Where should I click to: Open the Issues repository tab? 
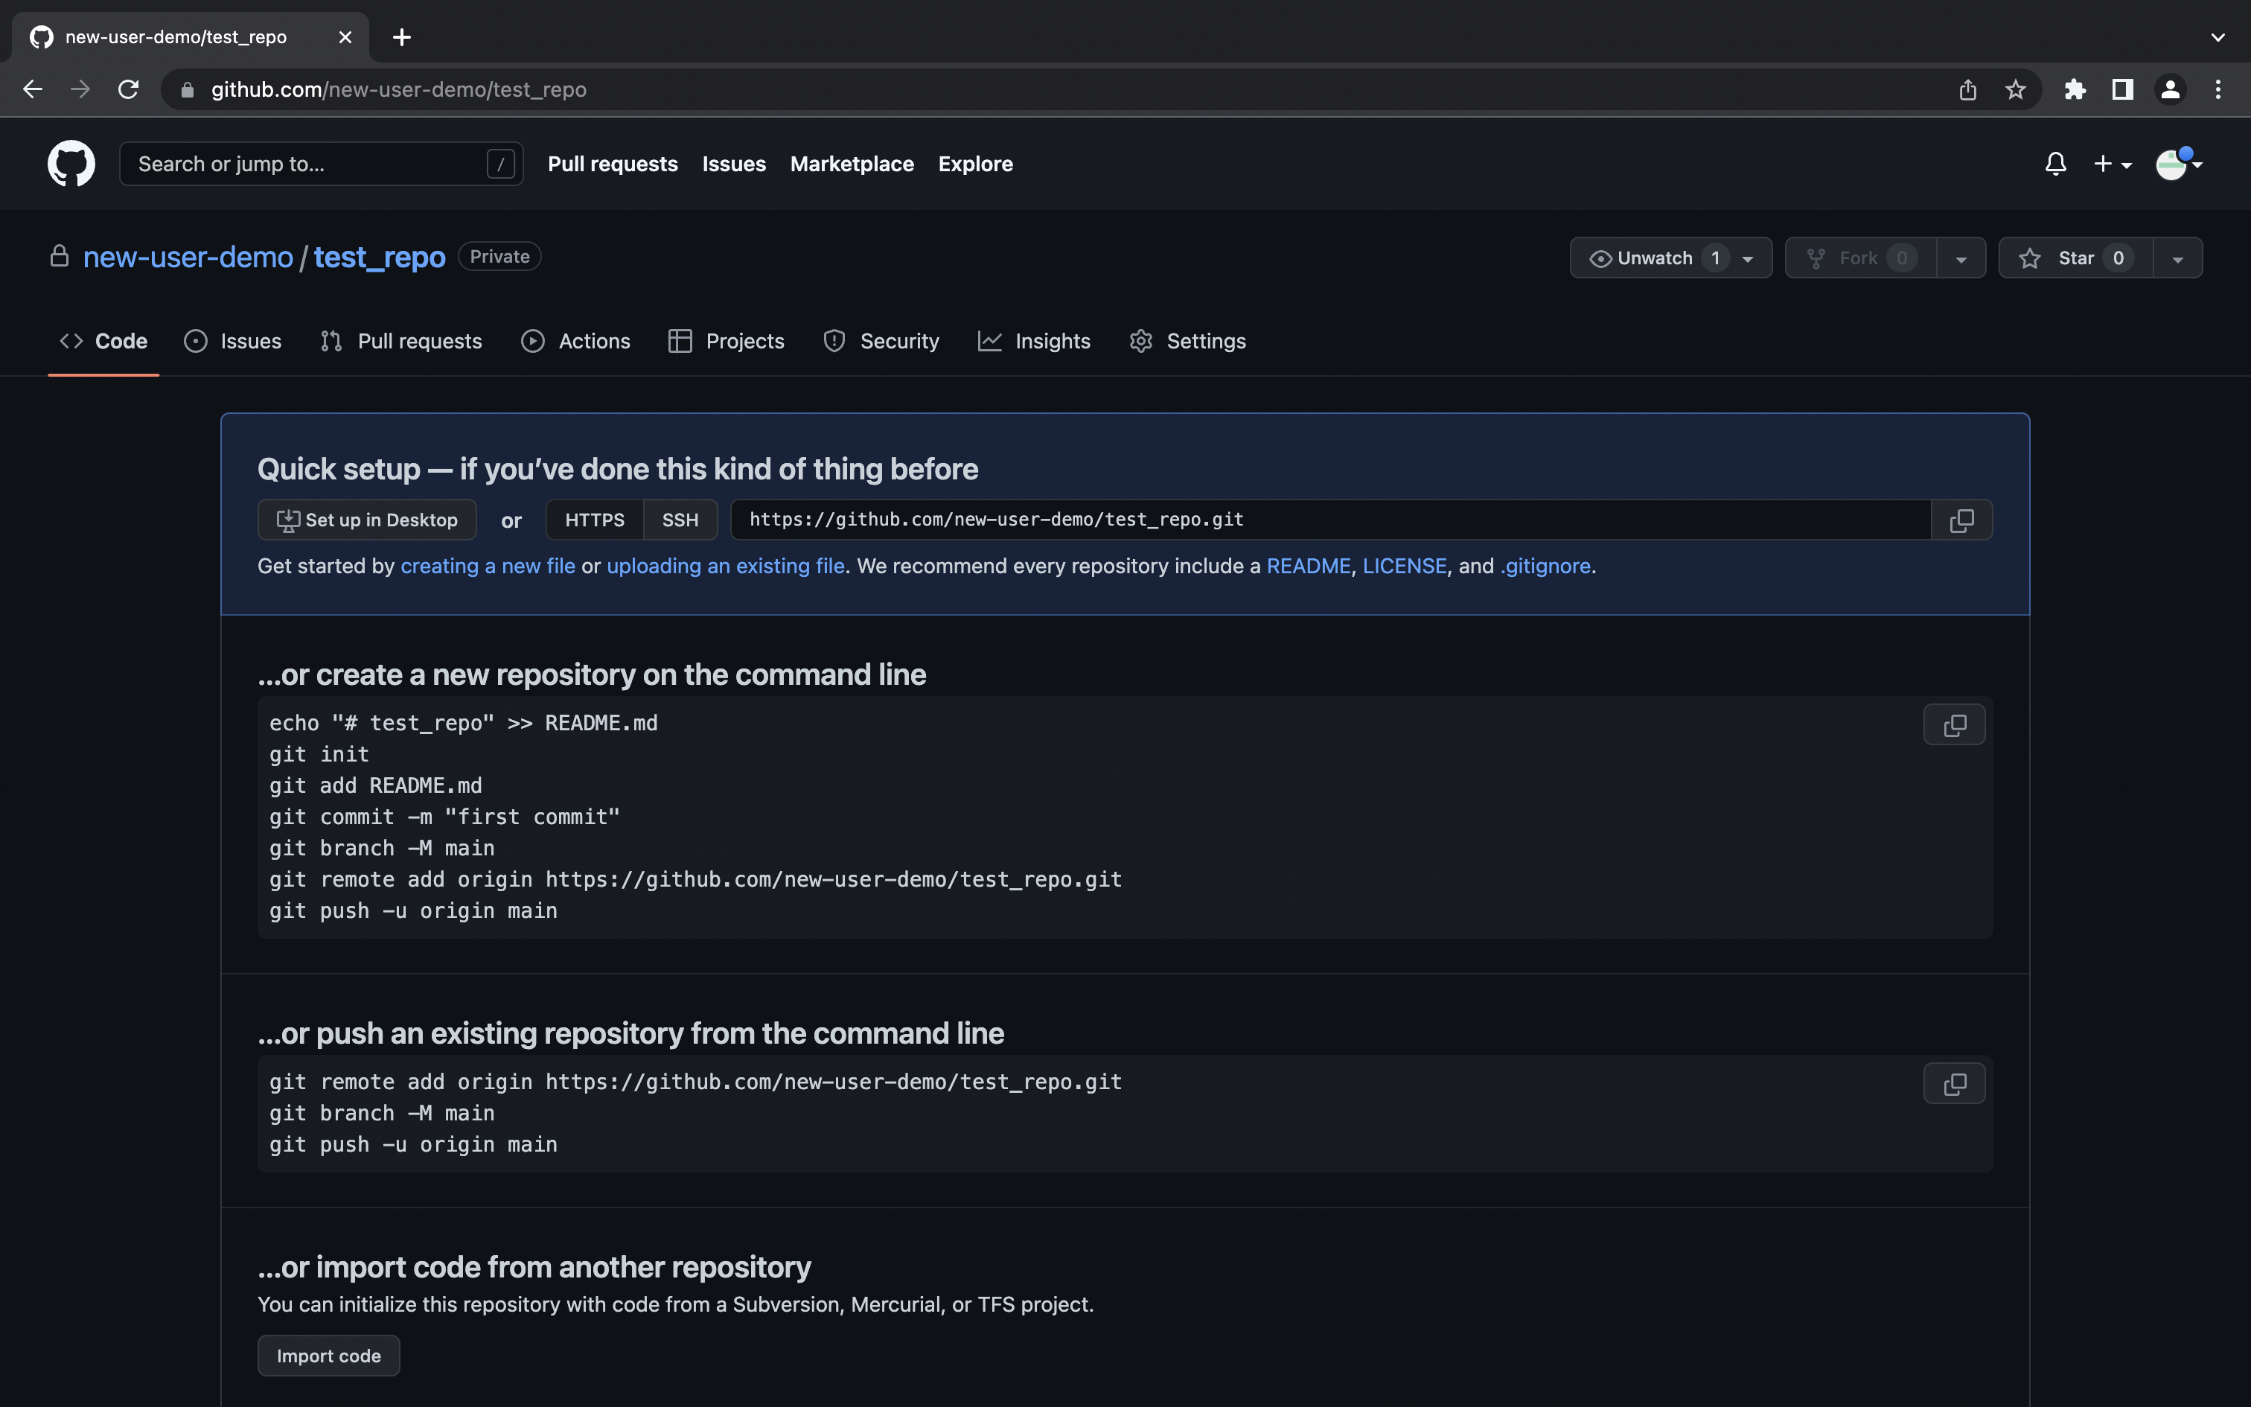pos(232,342)
